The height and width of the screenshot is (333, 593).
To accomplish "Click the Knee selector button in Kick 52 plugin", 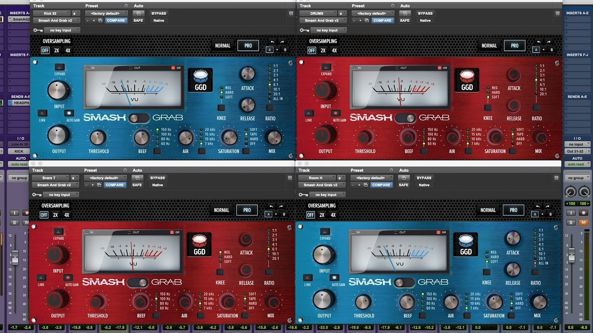I will [x=221, y=108].
